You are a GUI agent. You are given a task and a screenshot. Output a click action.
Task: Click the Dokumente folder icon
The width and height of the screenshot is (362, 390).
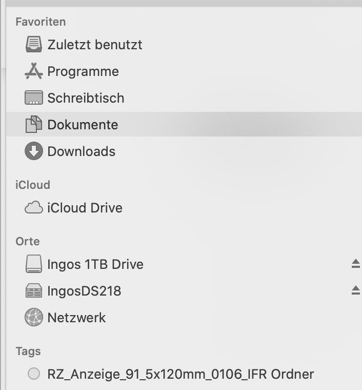(34, 125)
